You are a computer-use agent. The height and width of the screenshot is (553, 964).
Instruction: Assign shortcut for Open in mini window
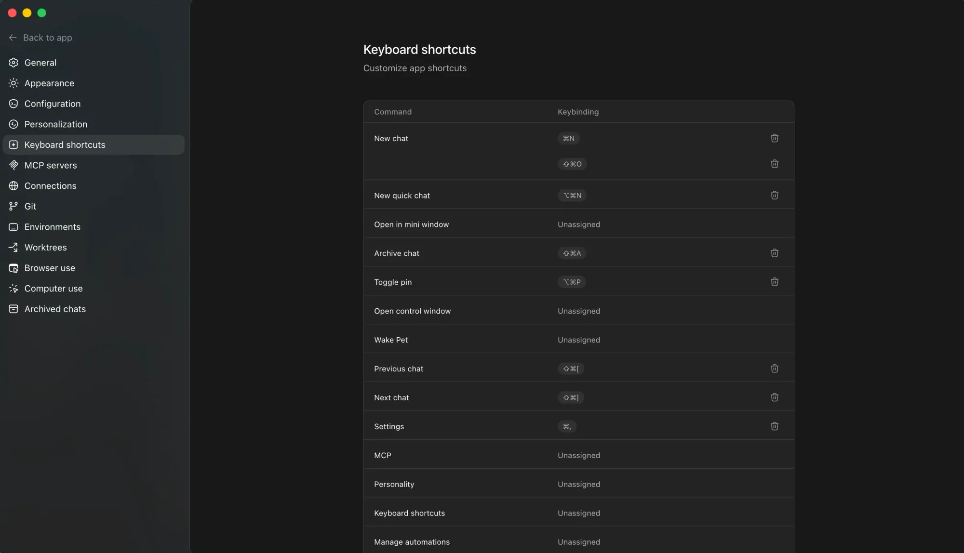pos(579,224)
